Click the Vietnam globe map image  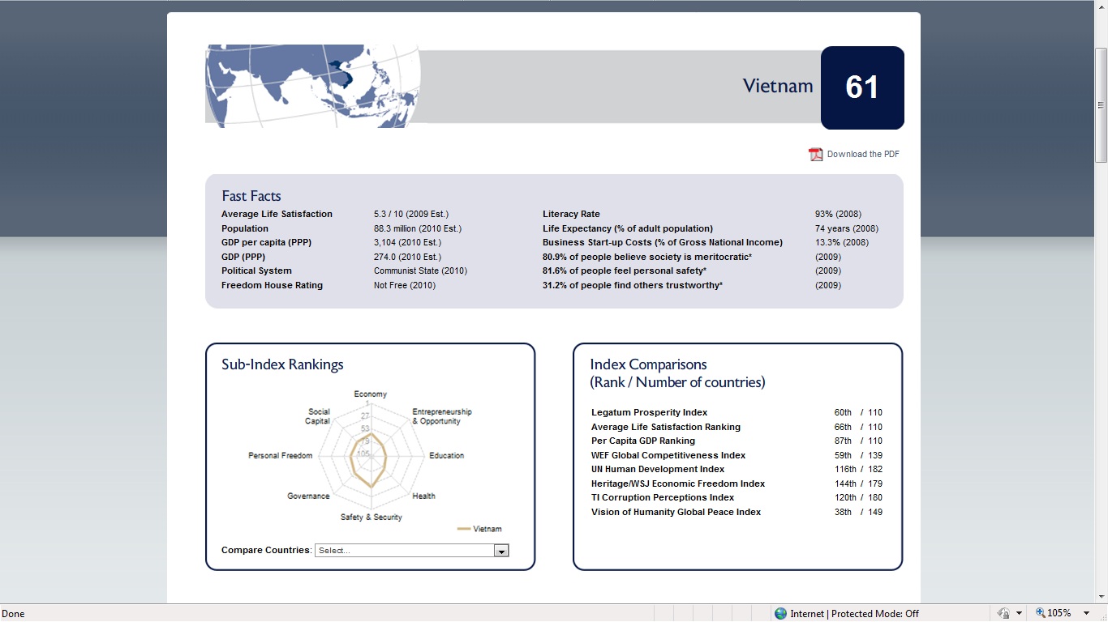(312, 86)
